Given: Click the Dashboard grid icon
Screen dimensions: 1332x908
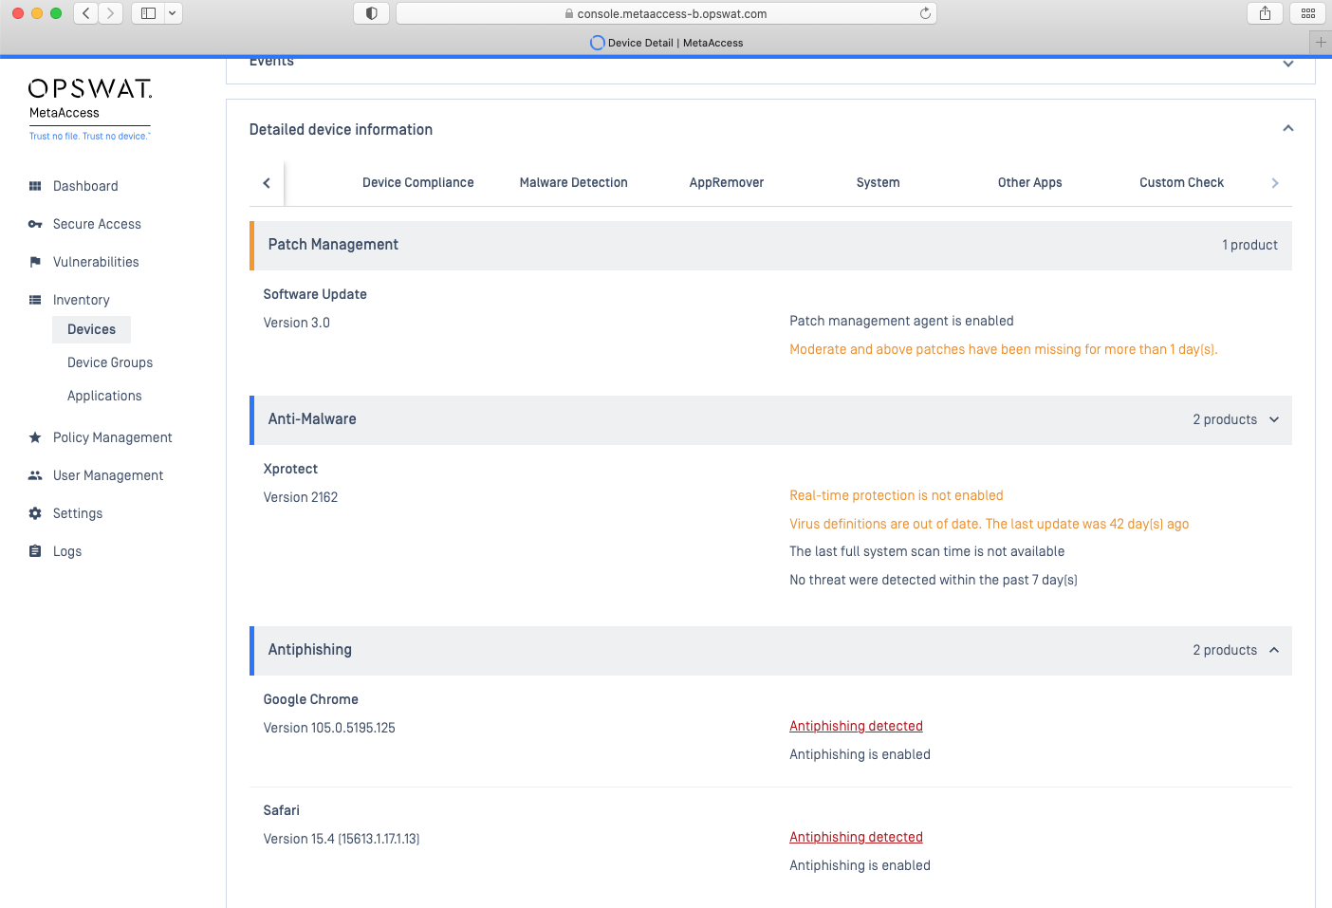Looking at the screenshot, I should point(35,186).
